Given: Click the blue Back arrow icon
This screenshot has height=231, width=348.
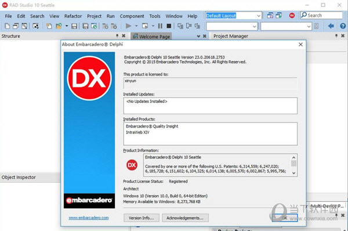Looking at the screenshot, I should point(331,26).
